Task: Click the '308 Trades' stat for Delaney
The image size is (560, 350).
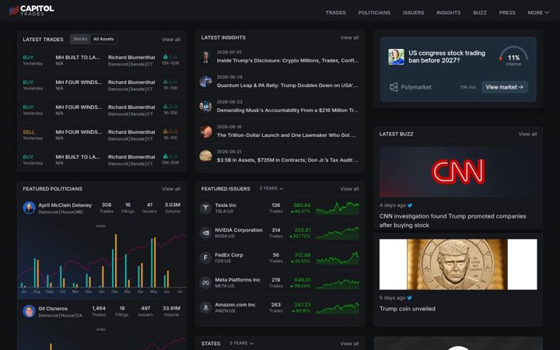Action: (x=107, y=208)
